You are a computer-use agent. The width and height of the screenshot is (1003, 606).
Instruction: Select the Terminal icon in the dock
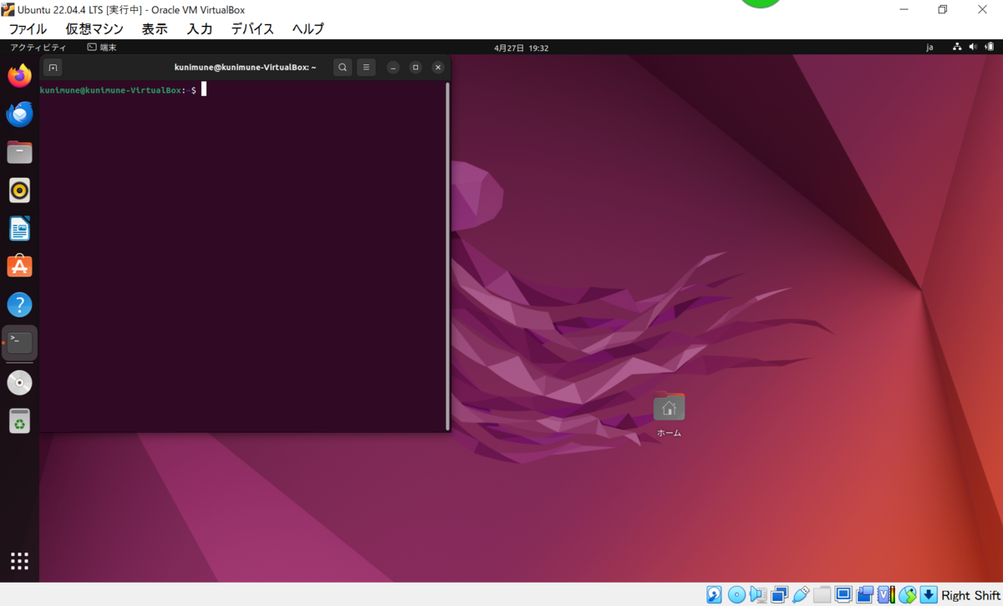[x=19, y=343]
